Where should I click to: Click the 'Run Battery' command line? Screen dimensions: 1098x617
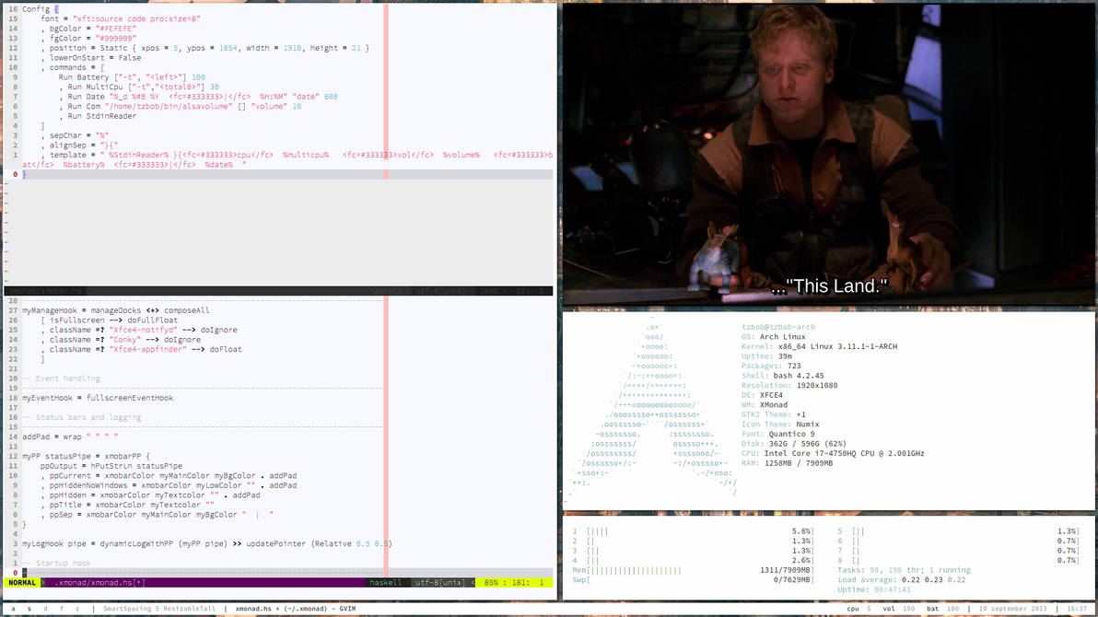click(132, 77)
